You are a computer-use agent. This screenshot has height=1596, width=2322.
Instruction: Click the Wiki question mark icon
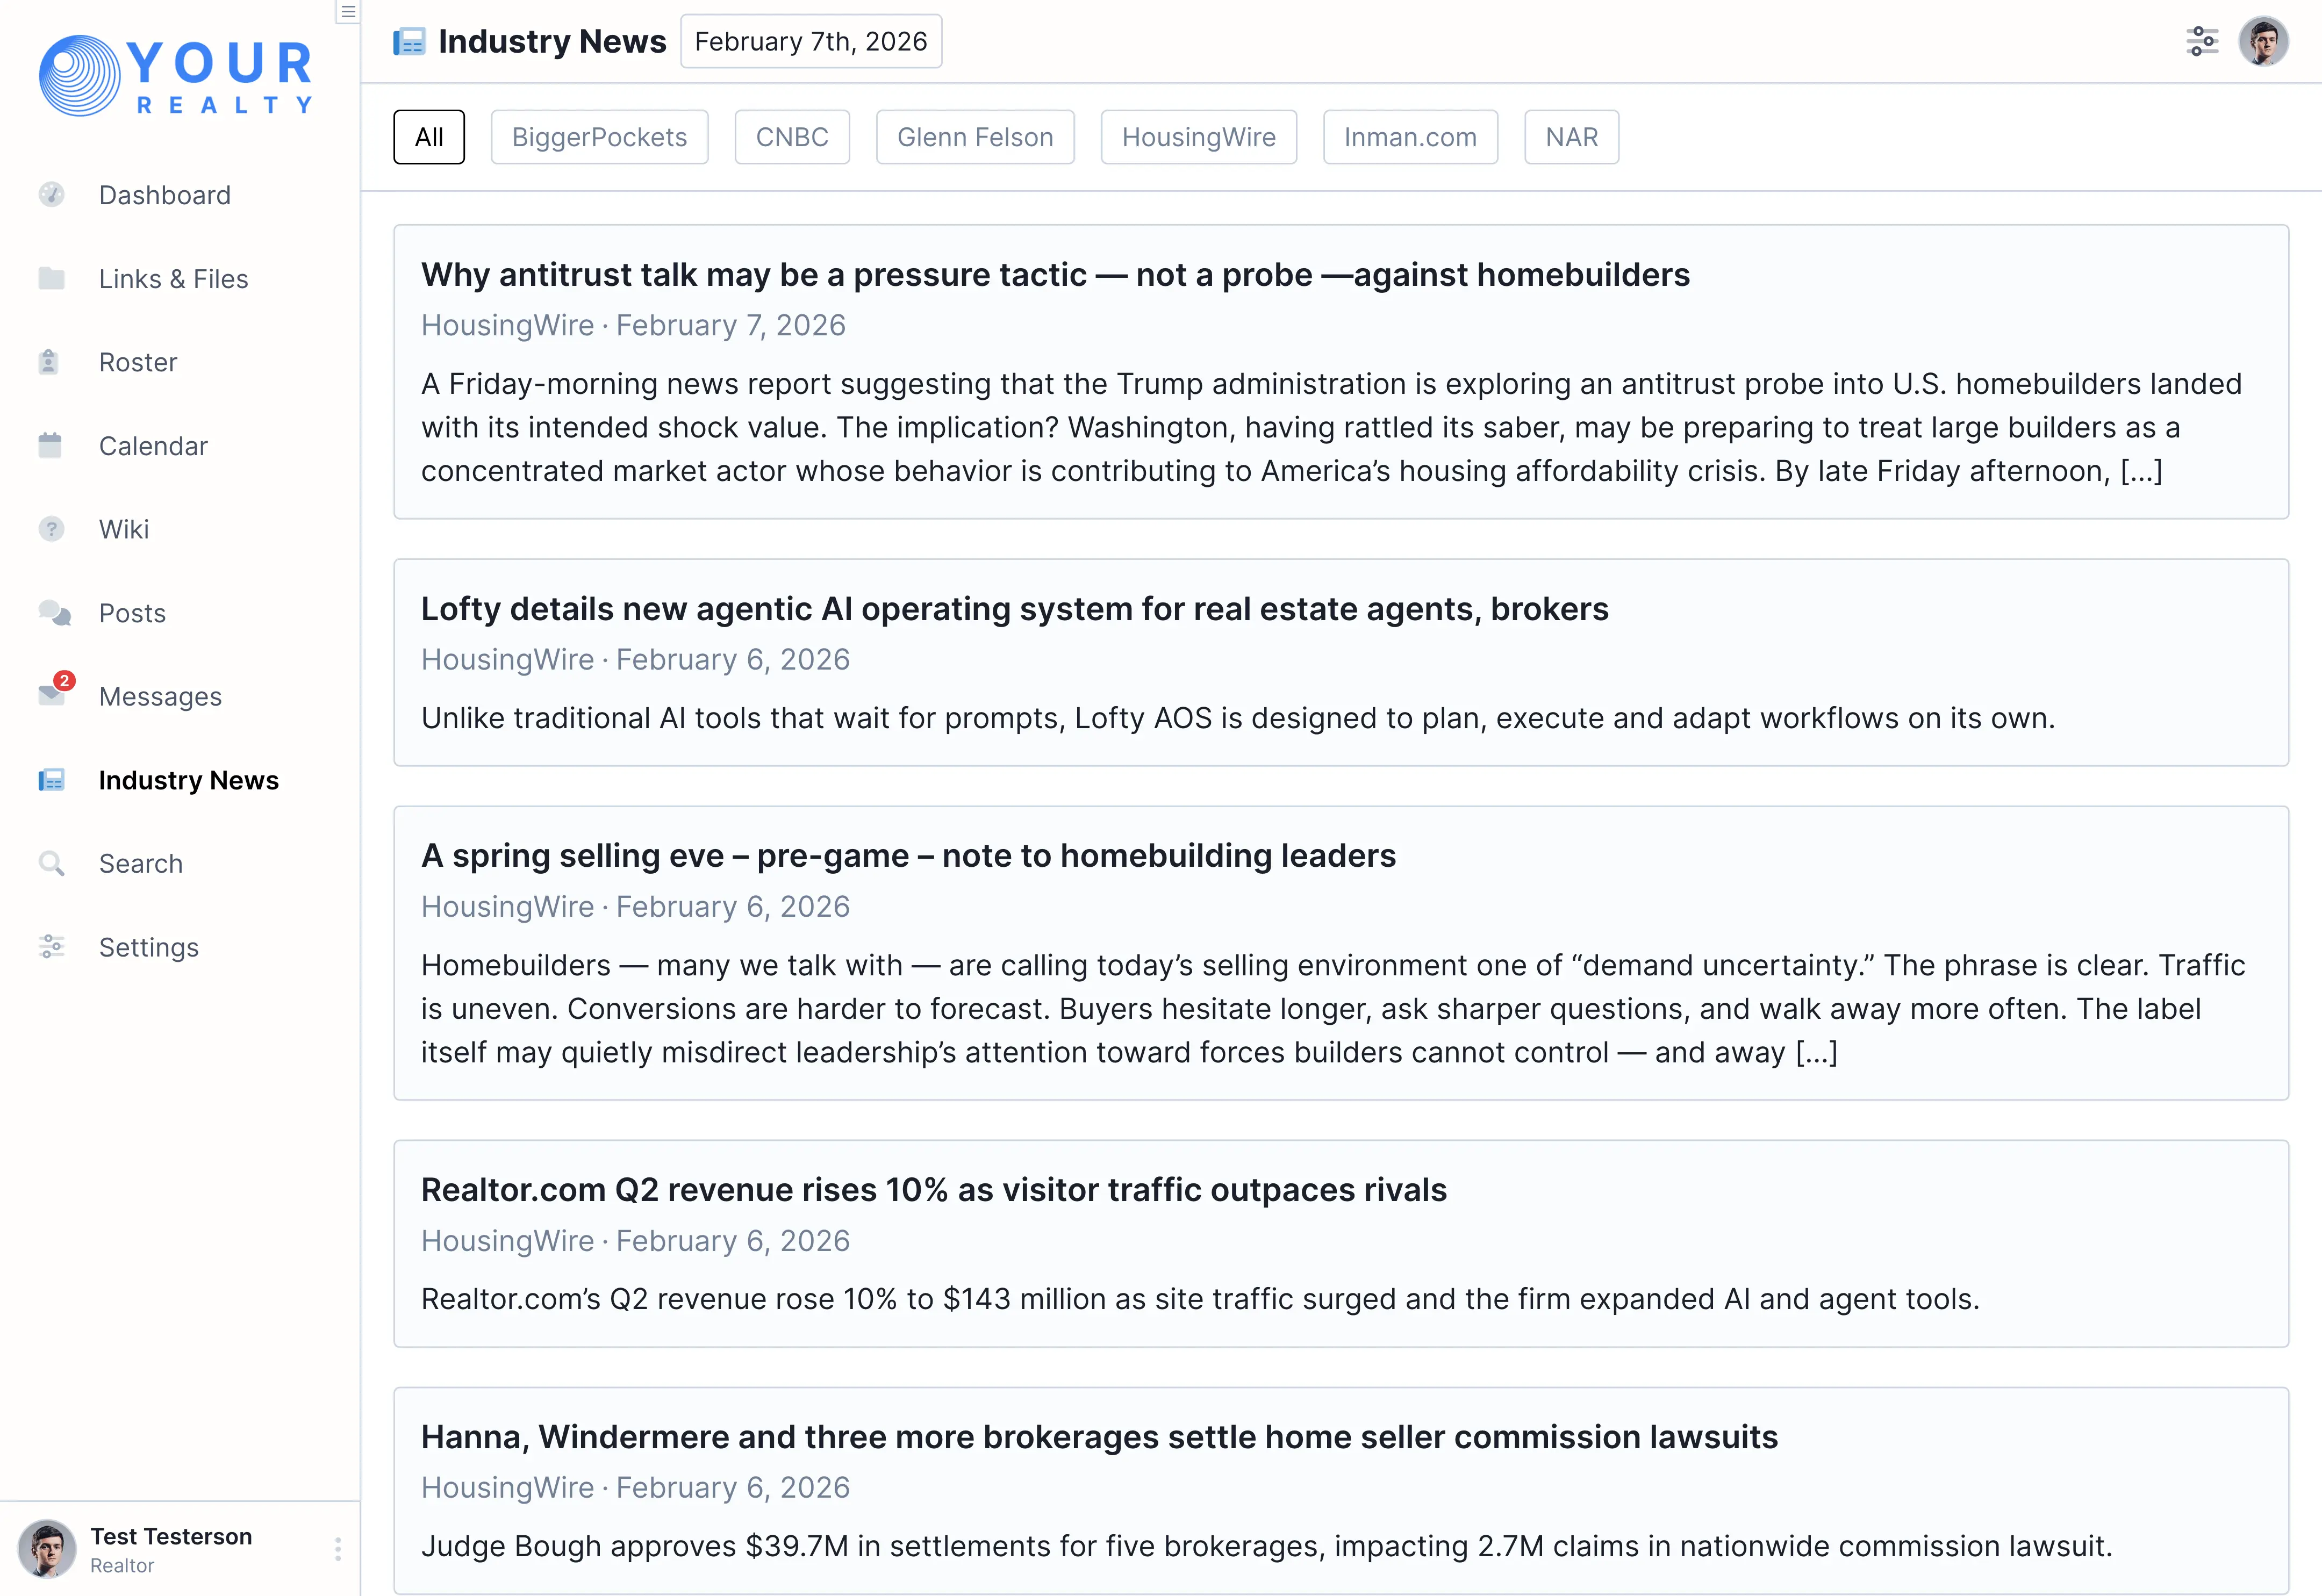tap(51, 529)
